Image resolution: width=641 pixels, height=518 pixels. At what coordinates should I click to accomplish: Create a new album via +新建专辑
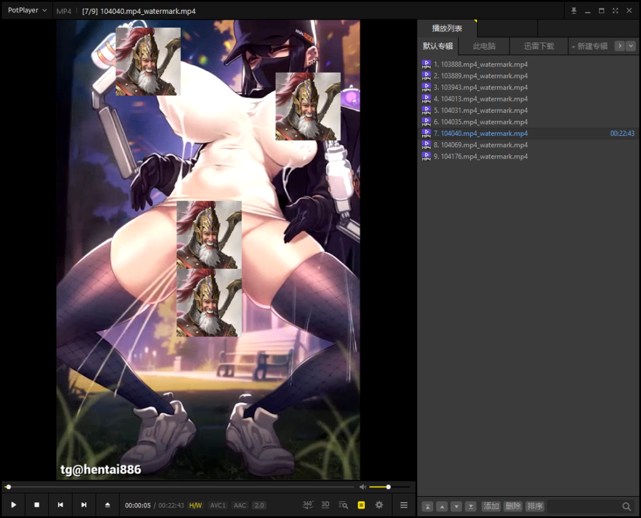(x=590, y=46)
